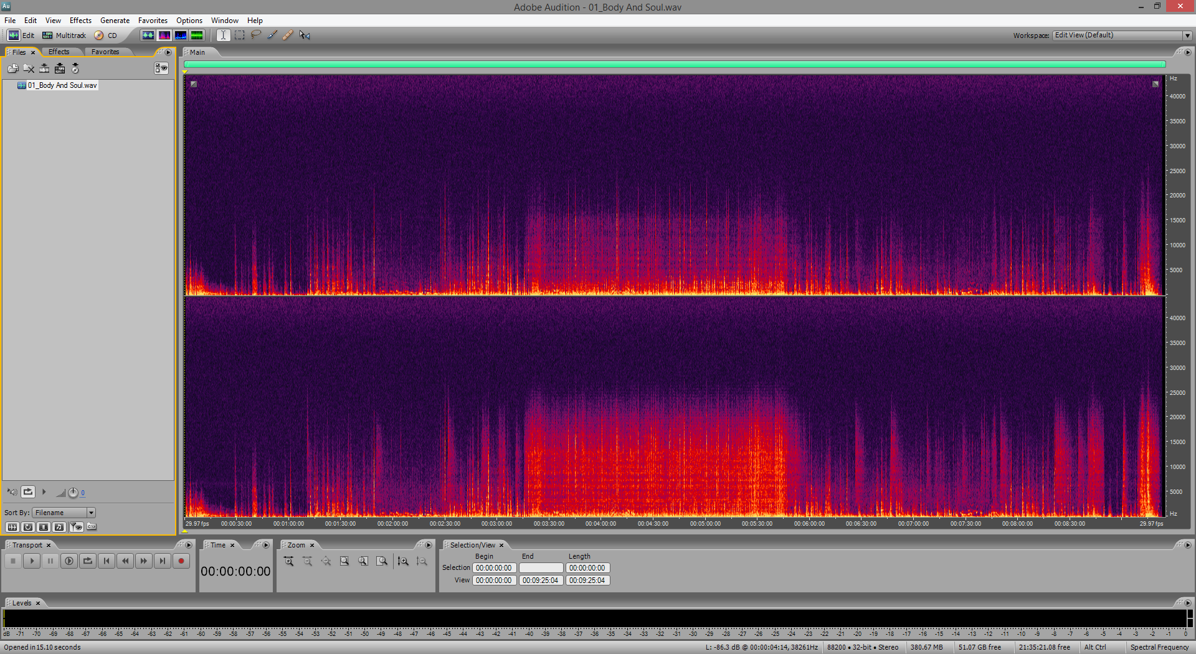
Task: Switch to CD view
Action: click(106, 36)
